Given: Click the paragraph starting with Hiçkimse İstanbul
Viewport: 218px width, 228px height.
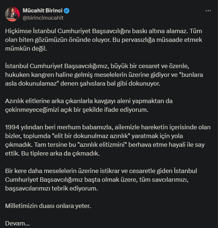Looking at the screenshot, I should coord(104,40).
